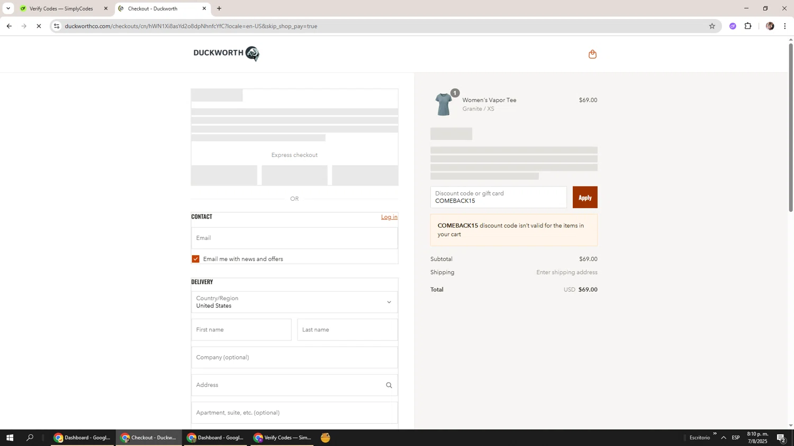
Task: Click the purple extension icon in toolbar
Action: point(733,26)
